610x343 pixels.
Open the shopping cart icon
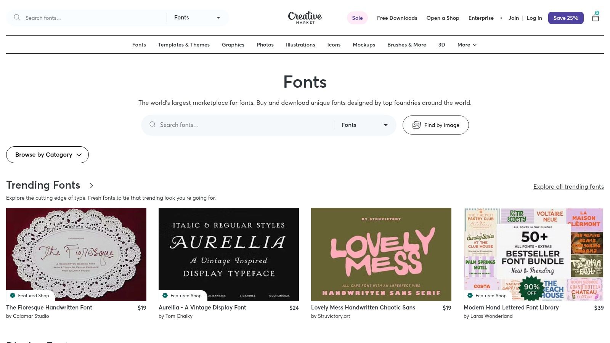(595, 18)
